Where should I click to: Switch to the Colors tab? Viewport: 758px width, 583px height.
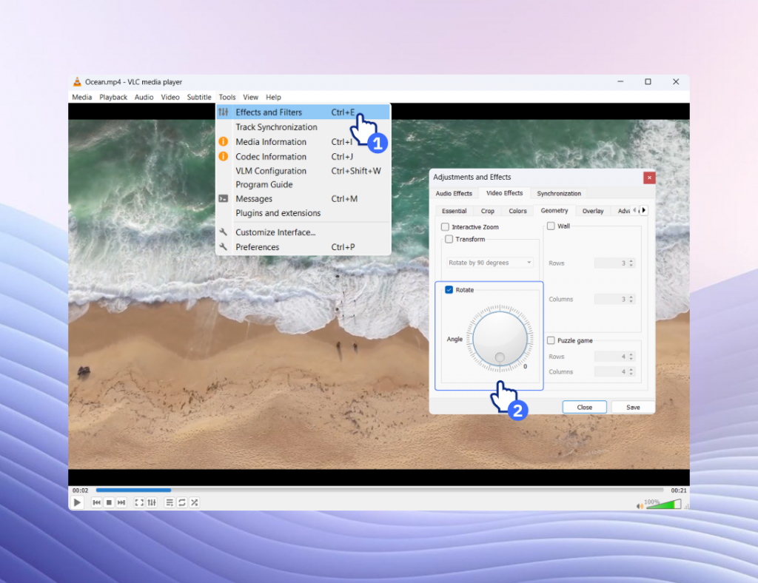[x=517, y=211]
